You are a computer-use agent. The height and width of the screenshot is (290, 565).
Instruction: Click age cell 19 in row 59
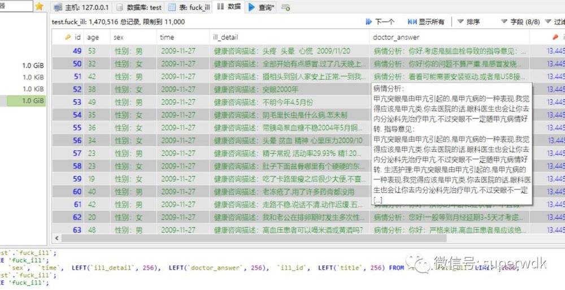(97, 179)
